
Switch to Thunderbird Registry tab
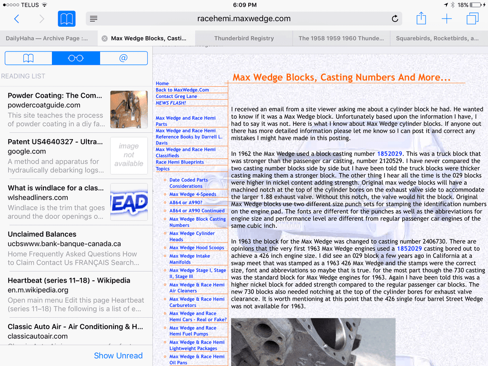click(244, 38)
